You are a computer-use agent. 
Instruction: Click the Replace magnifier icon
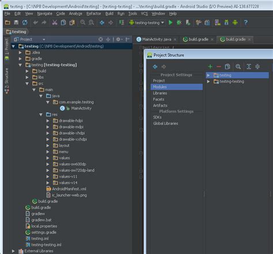91,22
